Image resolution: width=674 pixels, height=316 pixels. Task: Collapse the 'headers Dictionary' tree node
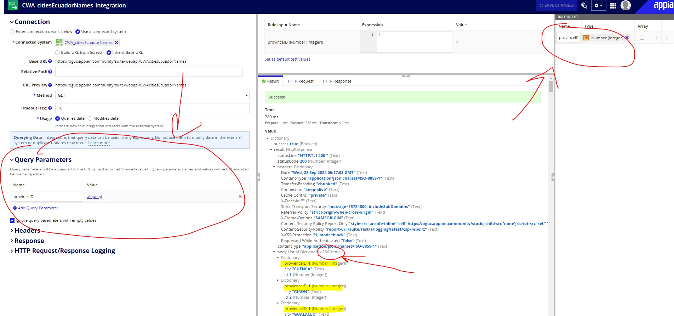click(274, 167)
